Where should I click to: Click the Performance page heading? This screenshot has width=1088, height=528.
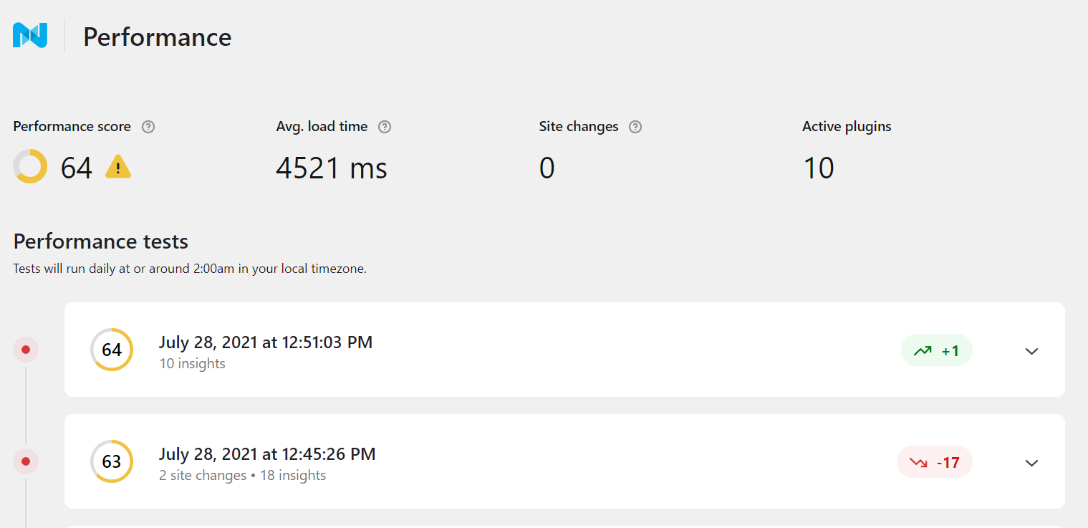coord(157,37)
